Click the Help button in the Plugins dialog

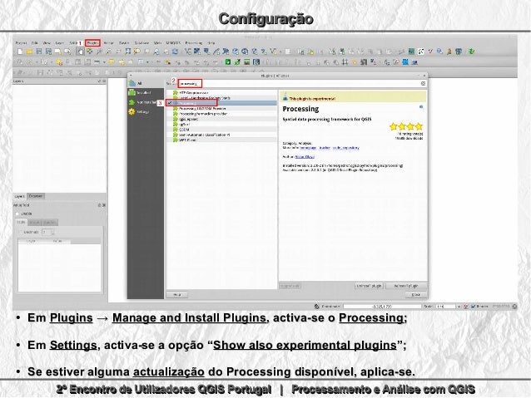(x=176, y=295)
